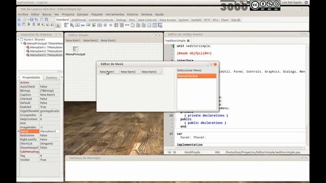
Task: Click the Visible property True value
Action: click(x=49, y=160)
